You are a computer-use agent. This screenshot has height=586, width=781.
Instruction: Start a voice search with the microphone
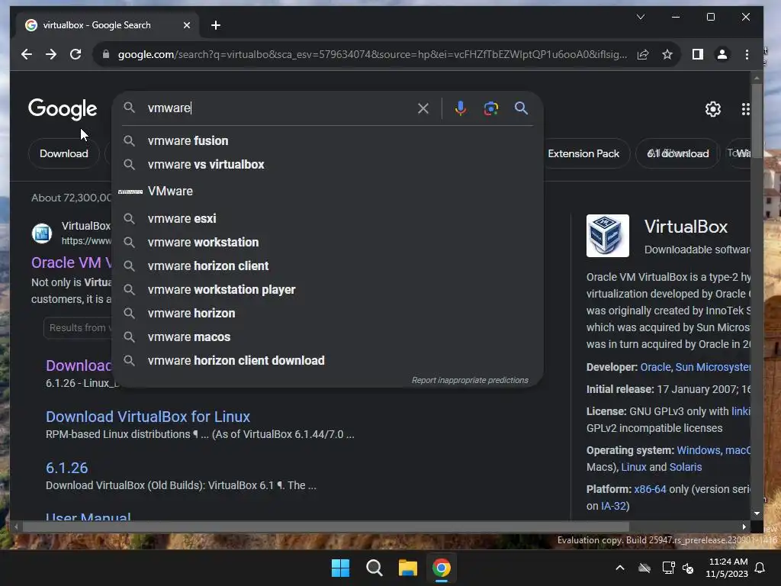tap(460, 108)
